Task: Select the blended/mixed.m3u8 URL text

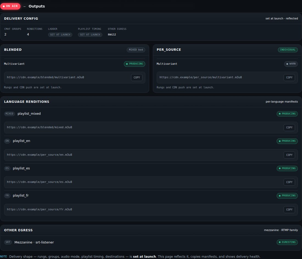Action: coord(40,127)
